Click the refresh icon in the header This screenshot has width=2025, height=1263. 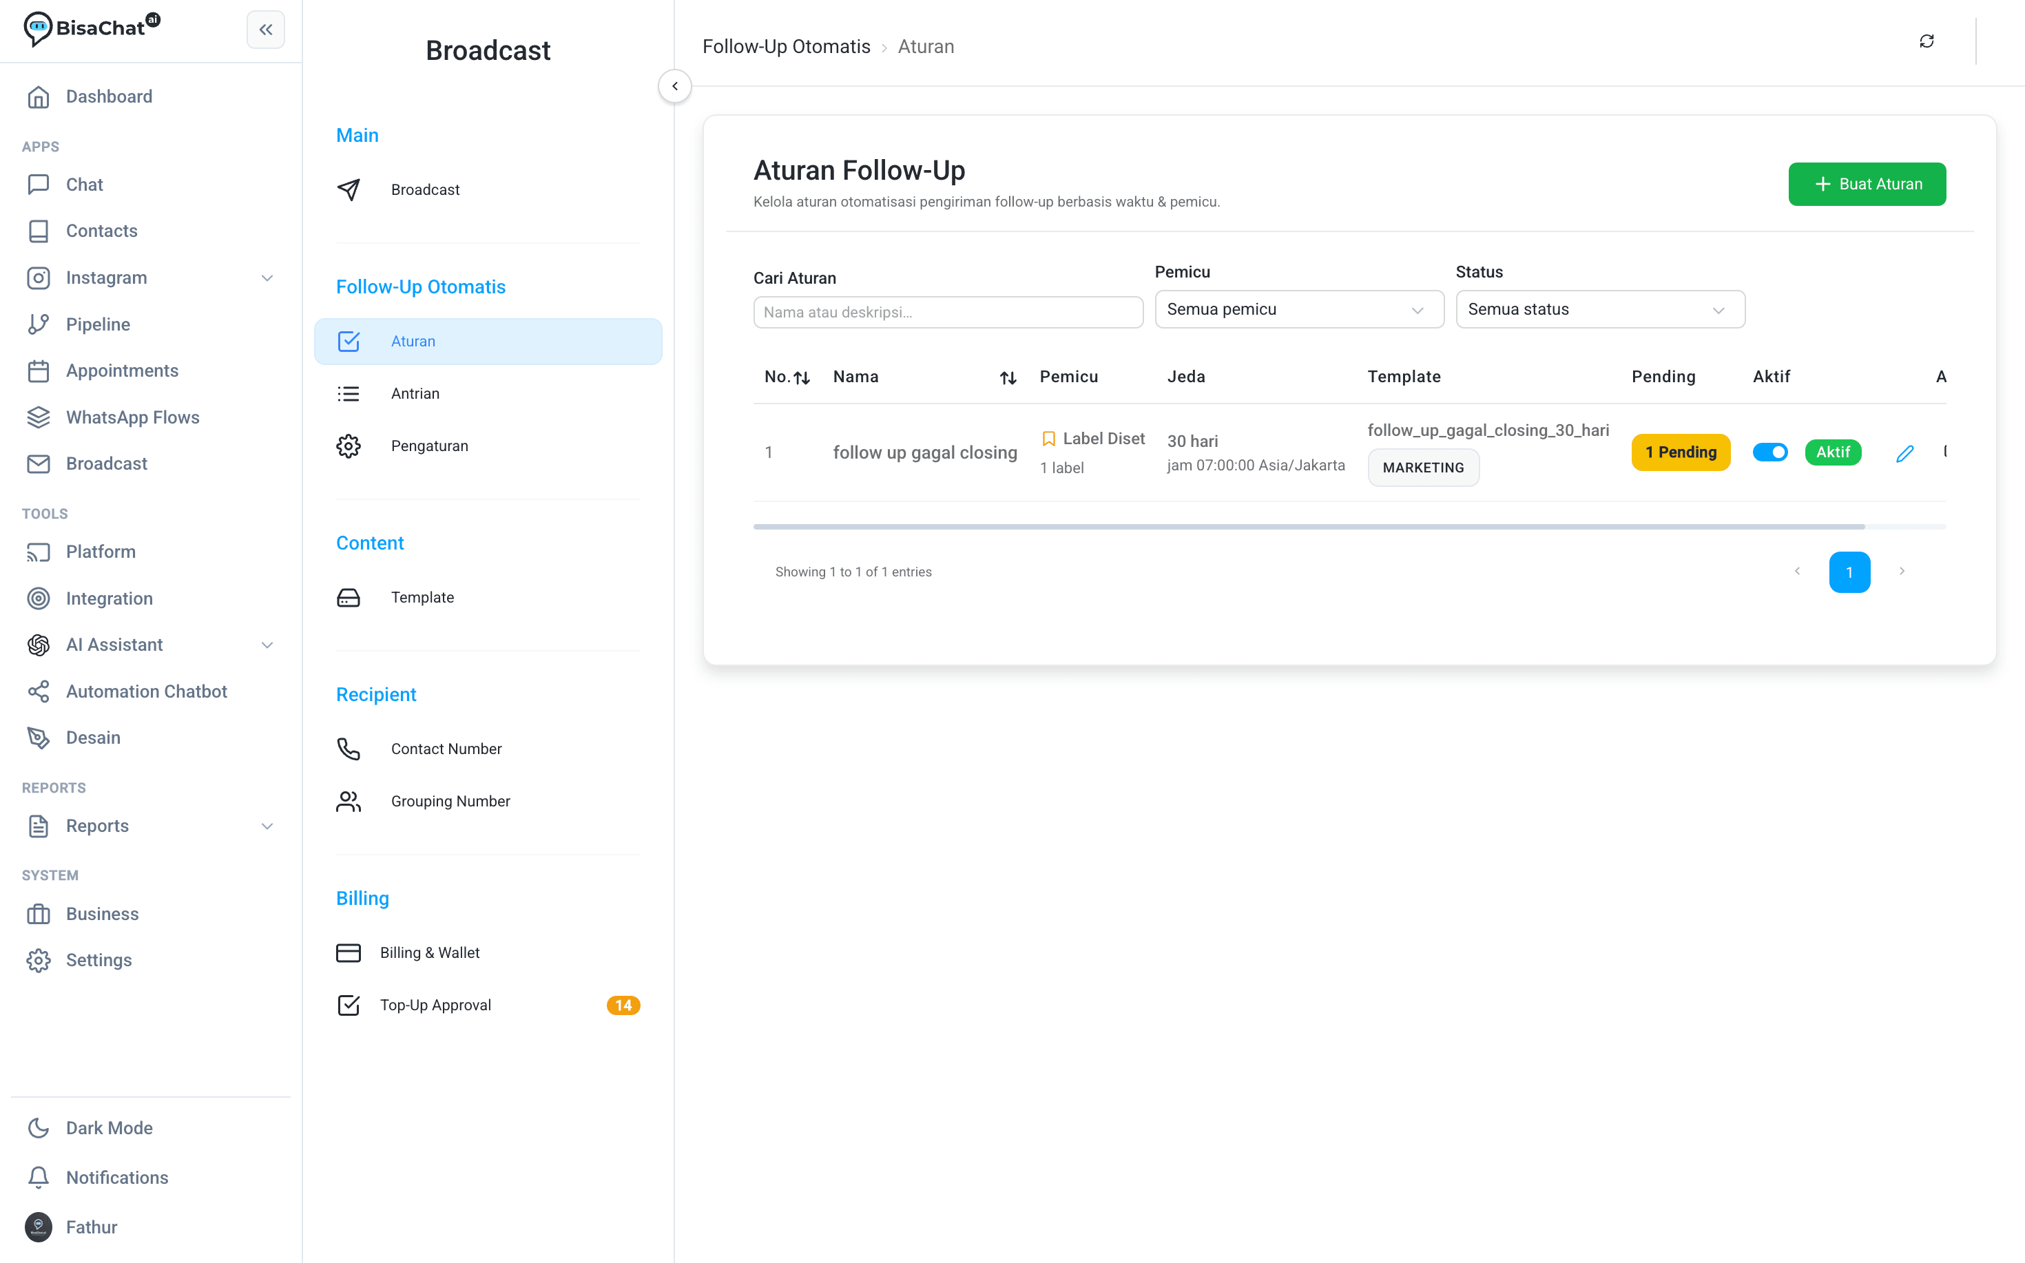pos(1927,41)
